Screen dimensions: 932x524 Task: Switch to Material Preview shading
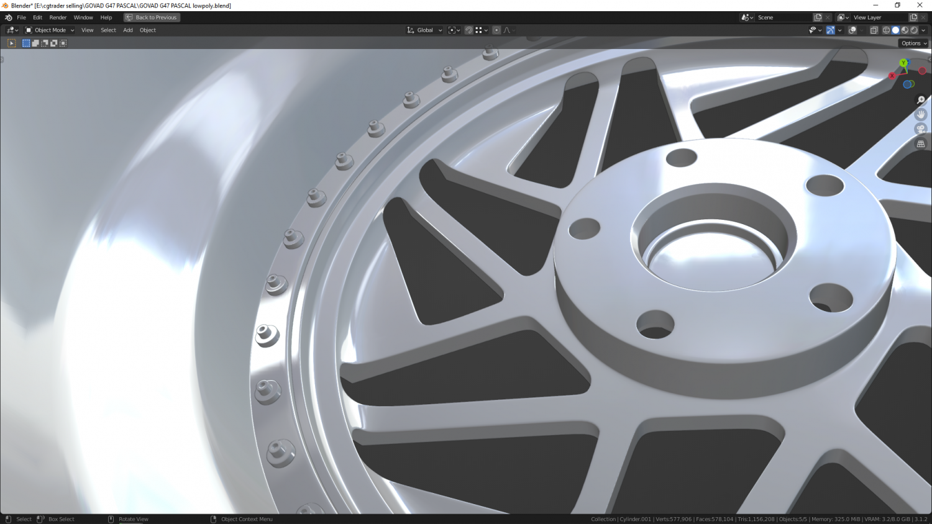(x=905, y=30)
